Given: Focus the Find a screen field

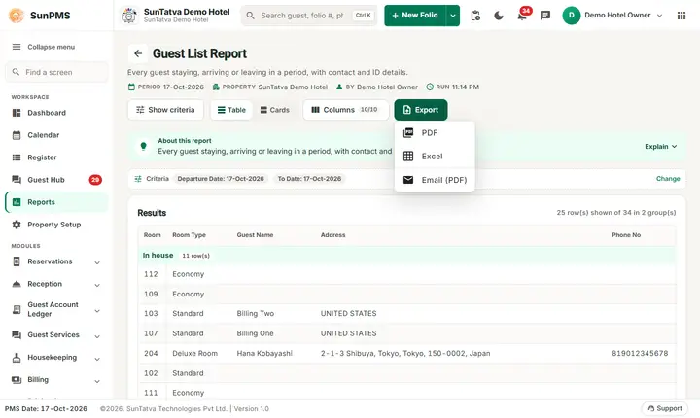Looking at the screenshot, I should point(56,72).
